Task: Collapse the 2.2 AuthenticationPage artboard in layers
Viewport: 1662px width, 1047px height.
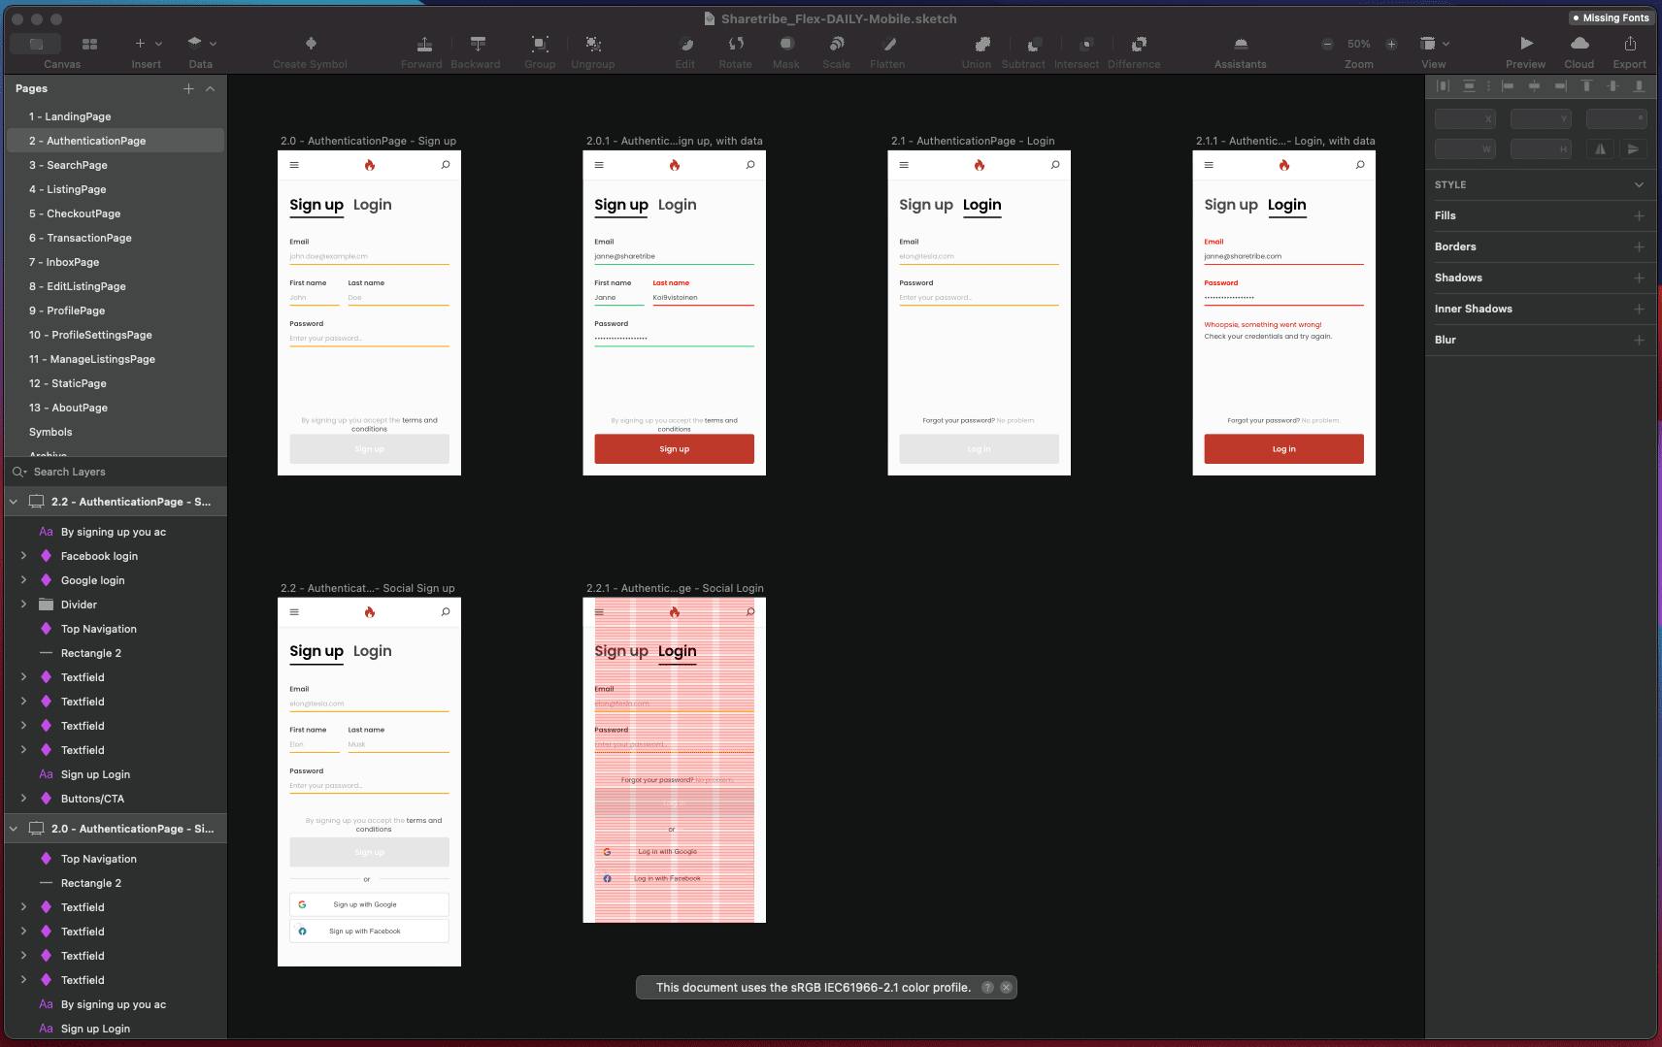Action: pyautogui.click(x=14, y=501)
